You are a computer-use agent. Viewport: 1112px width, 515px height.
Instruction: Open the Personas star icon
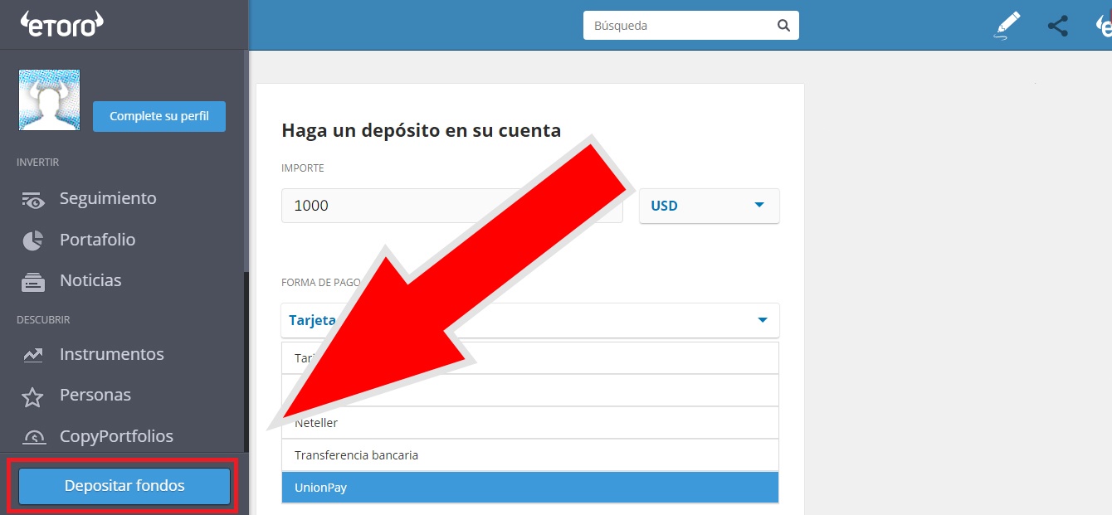pyautogui.click(x=32, y=396)
